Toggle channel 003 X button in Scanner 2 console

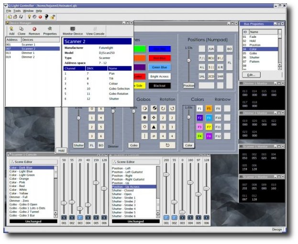tap(182, 218)
